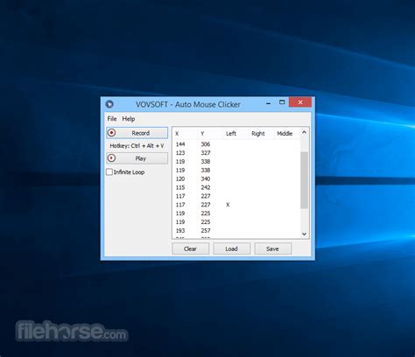
Task: Close the Auto Mouse Clicker window
Action: (x=300, y=102)
